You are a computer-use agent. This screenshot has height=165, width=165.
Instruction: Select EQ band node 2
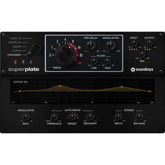122,87
